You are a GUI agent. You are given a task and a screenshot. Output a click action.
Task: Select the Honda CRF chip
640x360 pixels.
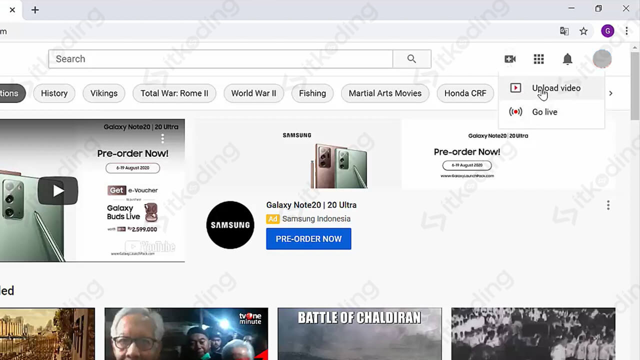click(x=465, y=93)
